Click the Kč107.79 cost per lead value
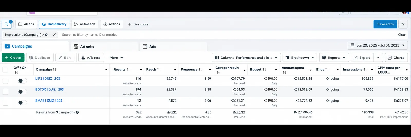Image resolution: width=411 pixels, height=137 pixels. tap(238, 79)
